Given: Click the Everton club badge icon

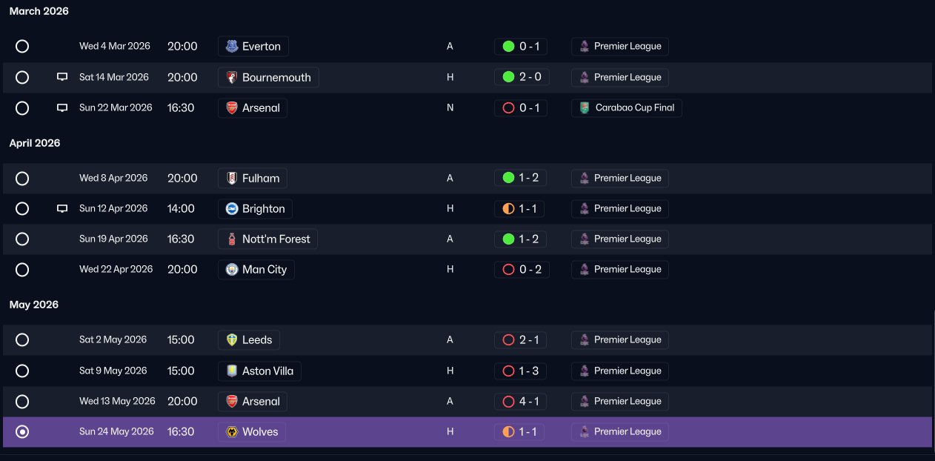Looking at the screenshot, I should (x=232, y=47).
